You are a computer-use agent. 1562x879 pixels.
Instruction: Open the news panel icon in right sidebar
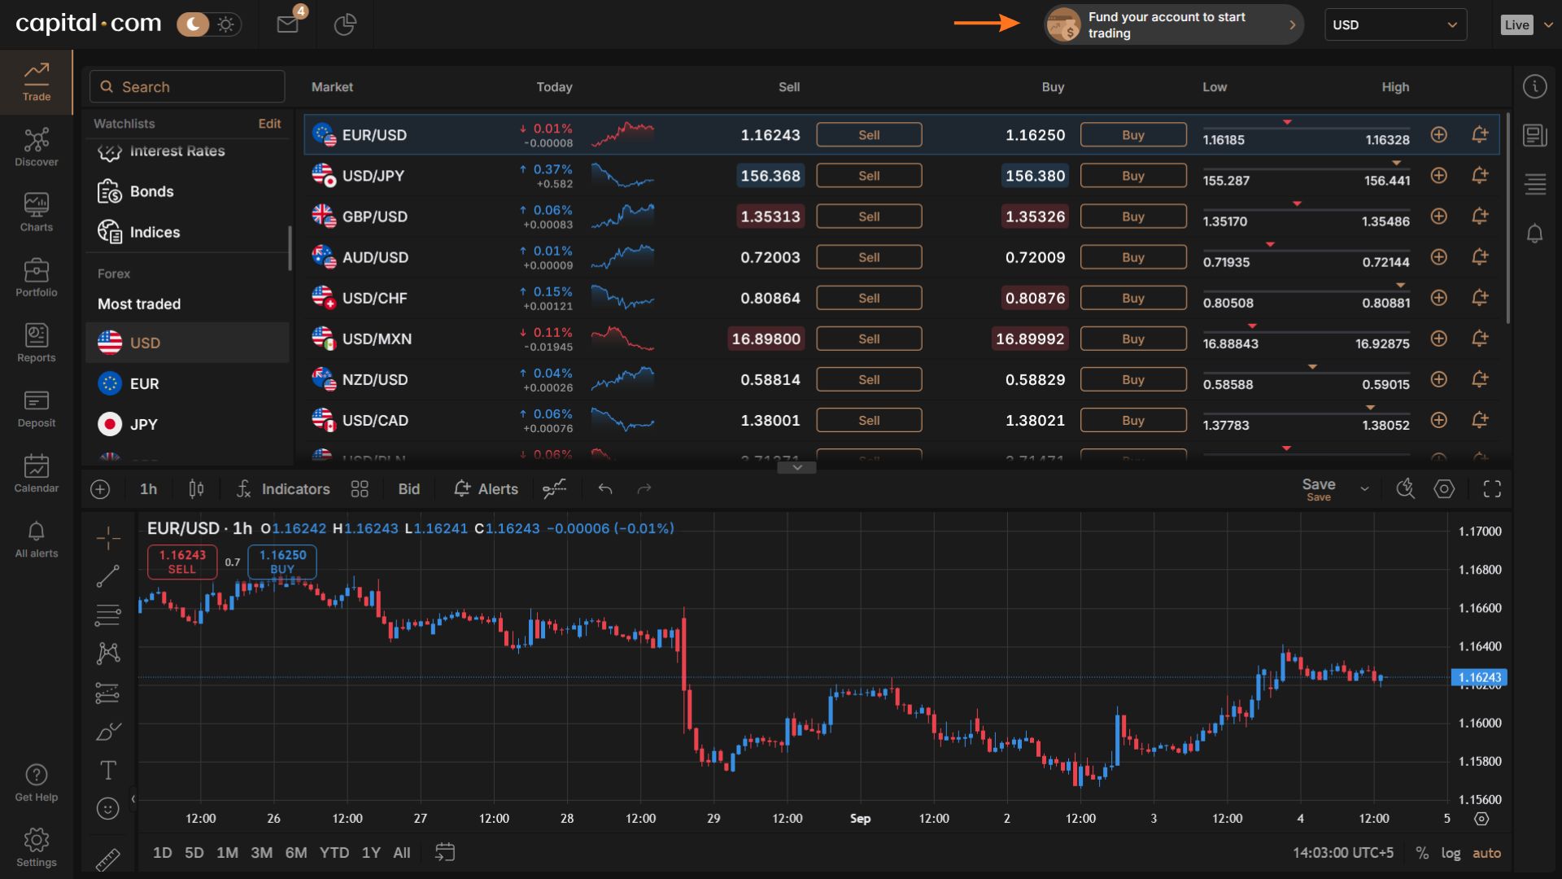point(1534,135)
